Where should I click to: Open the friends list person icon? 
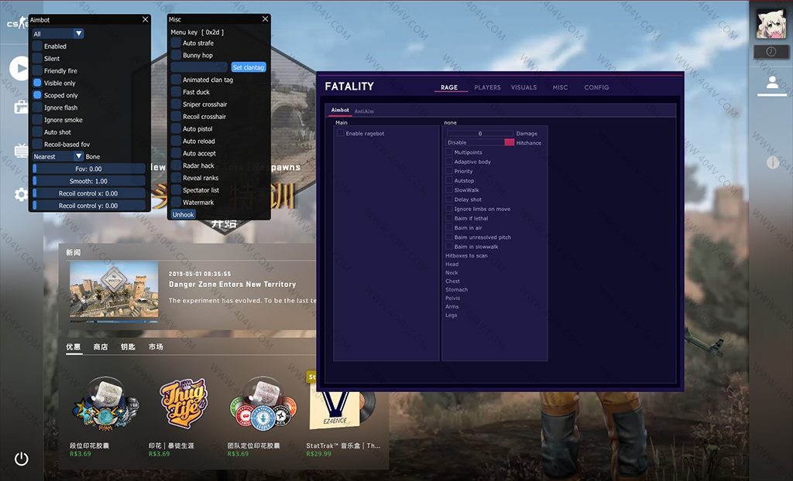[771, 84]
